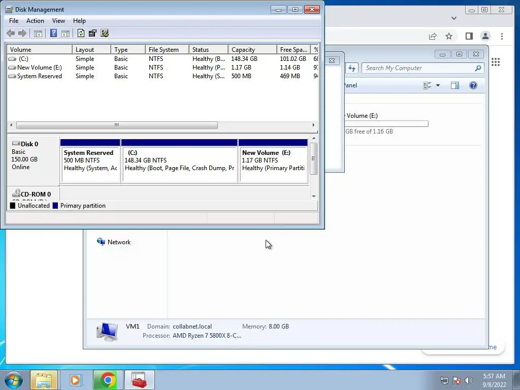Click the search magnifier icon in Explorer
Viewport: 520px width, 390px height.
[x=478, y=68]
